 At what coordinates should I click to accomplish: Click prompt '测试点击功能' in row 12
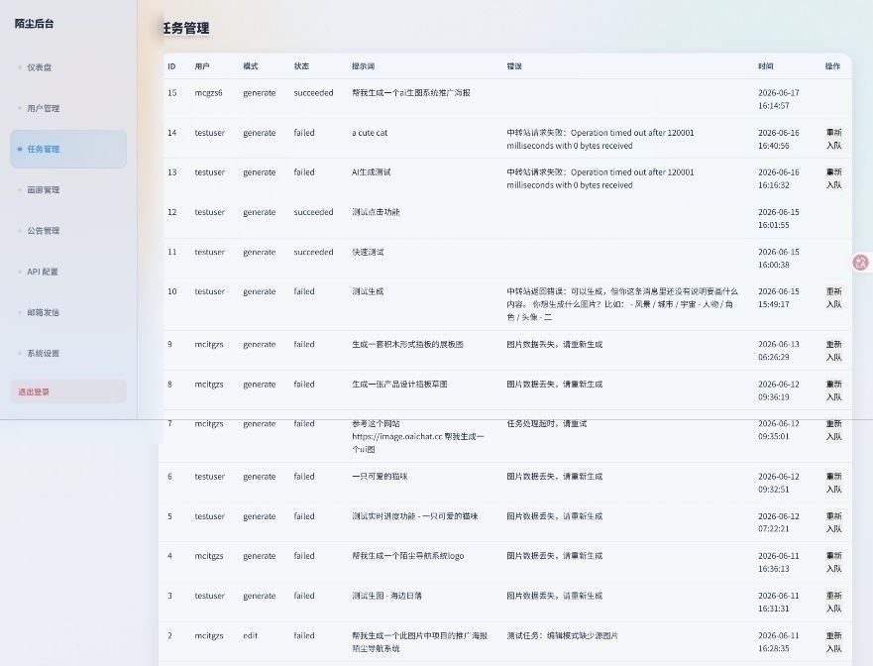click(x=376, y=212)
